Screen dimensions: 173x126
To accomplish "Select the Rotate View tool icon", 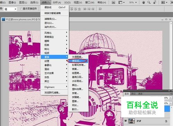I will click(x=155, y=2).
